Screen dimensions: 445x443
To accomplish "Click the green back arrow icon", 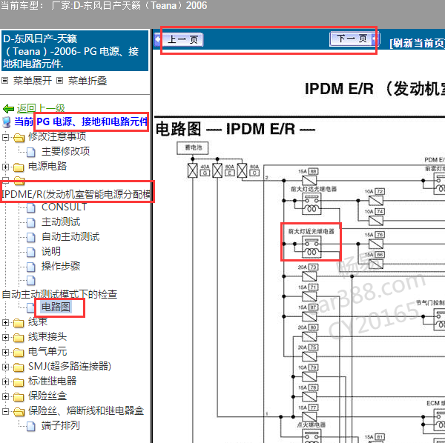I will tap(8, 109).
